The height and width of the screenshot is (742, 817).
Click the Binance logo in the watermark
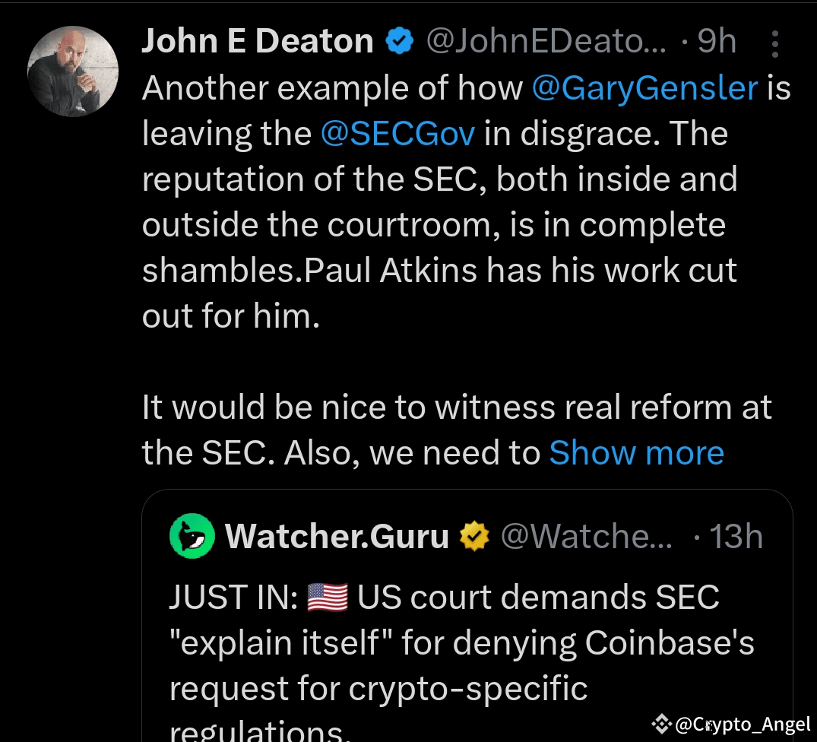(x=663, y=724)
